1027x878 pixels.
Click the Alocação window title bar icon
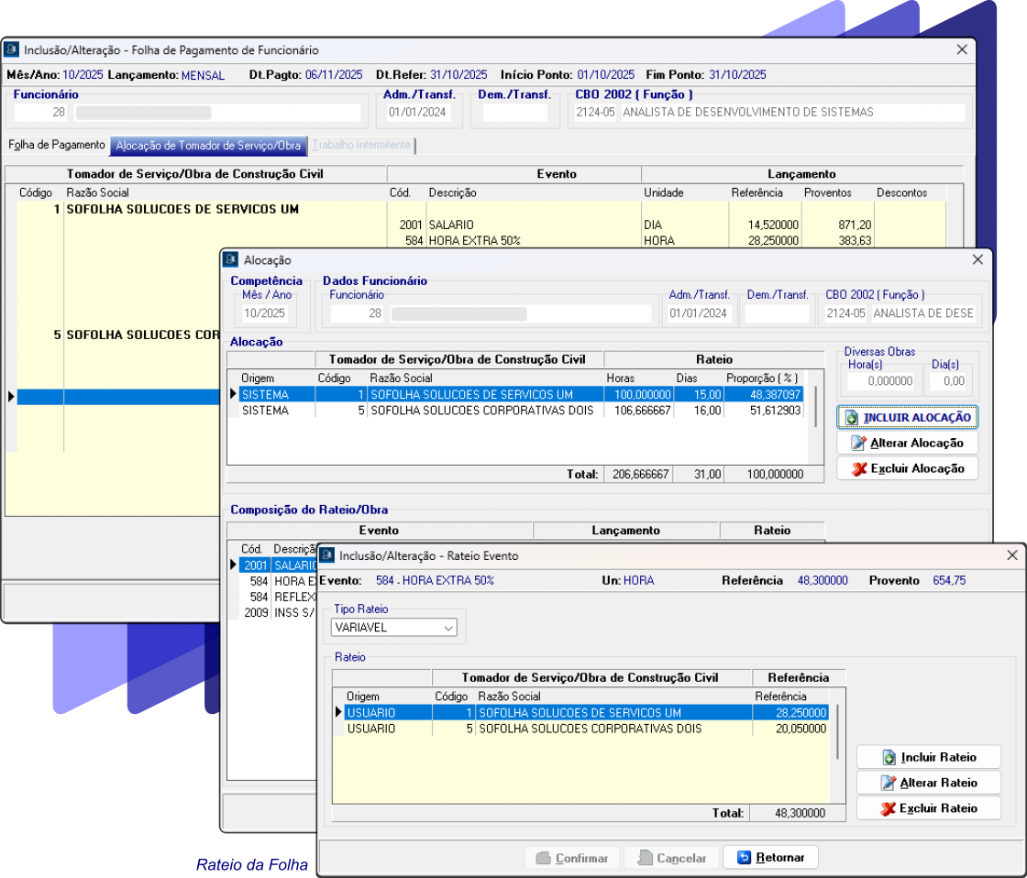click(x=231, y=260)
